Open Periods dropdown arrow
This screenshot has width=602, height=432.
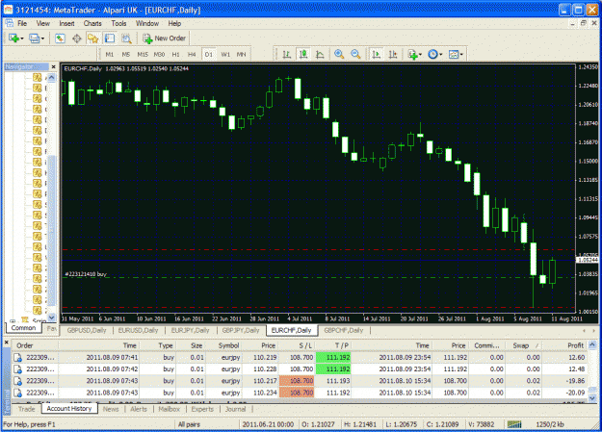coord(440,55)
